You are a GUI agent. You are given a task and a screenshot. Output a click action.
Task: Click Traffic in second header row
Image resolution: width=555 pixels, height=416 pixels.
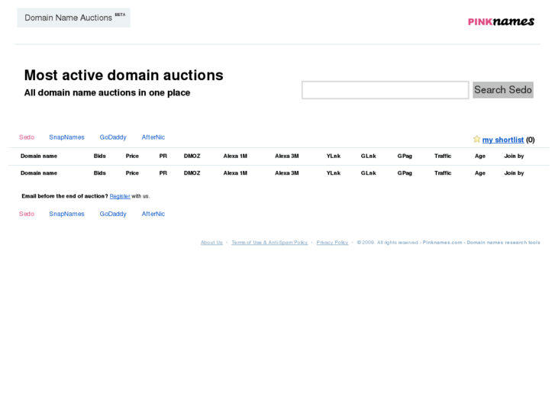(x=443, y=173)
